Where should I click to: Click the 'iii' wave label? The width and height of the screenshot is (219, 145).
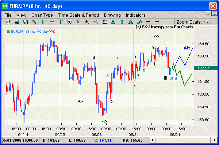pyautogui.click(x=165, y=78)
